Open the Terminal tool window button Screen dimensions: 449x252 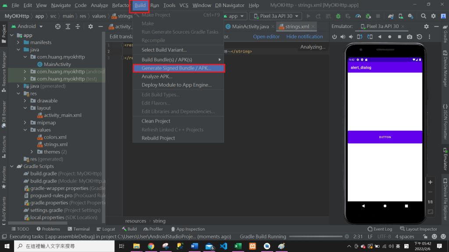[79, 229]
